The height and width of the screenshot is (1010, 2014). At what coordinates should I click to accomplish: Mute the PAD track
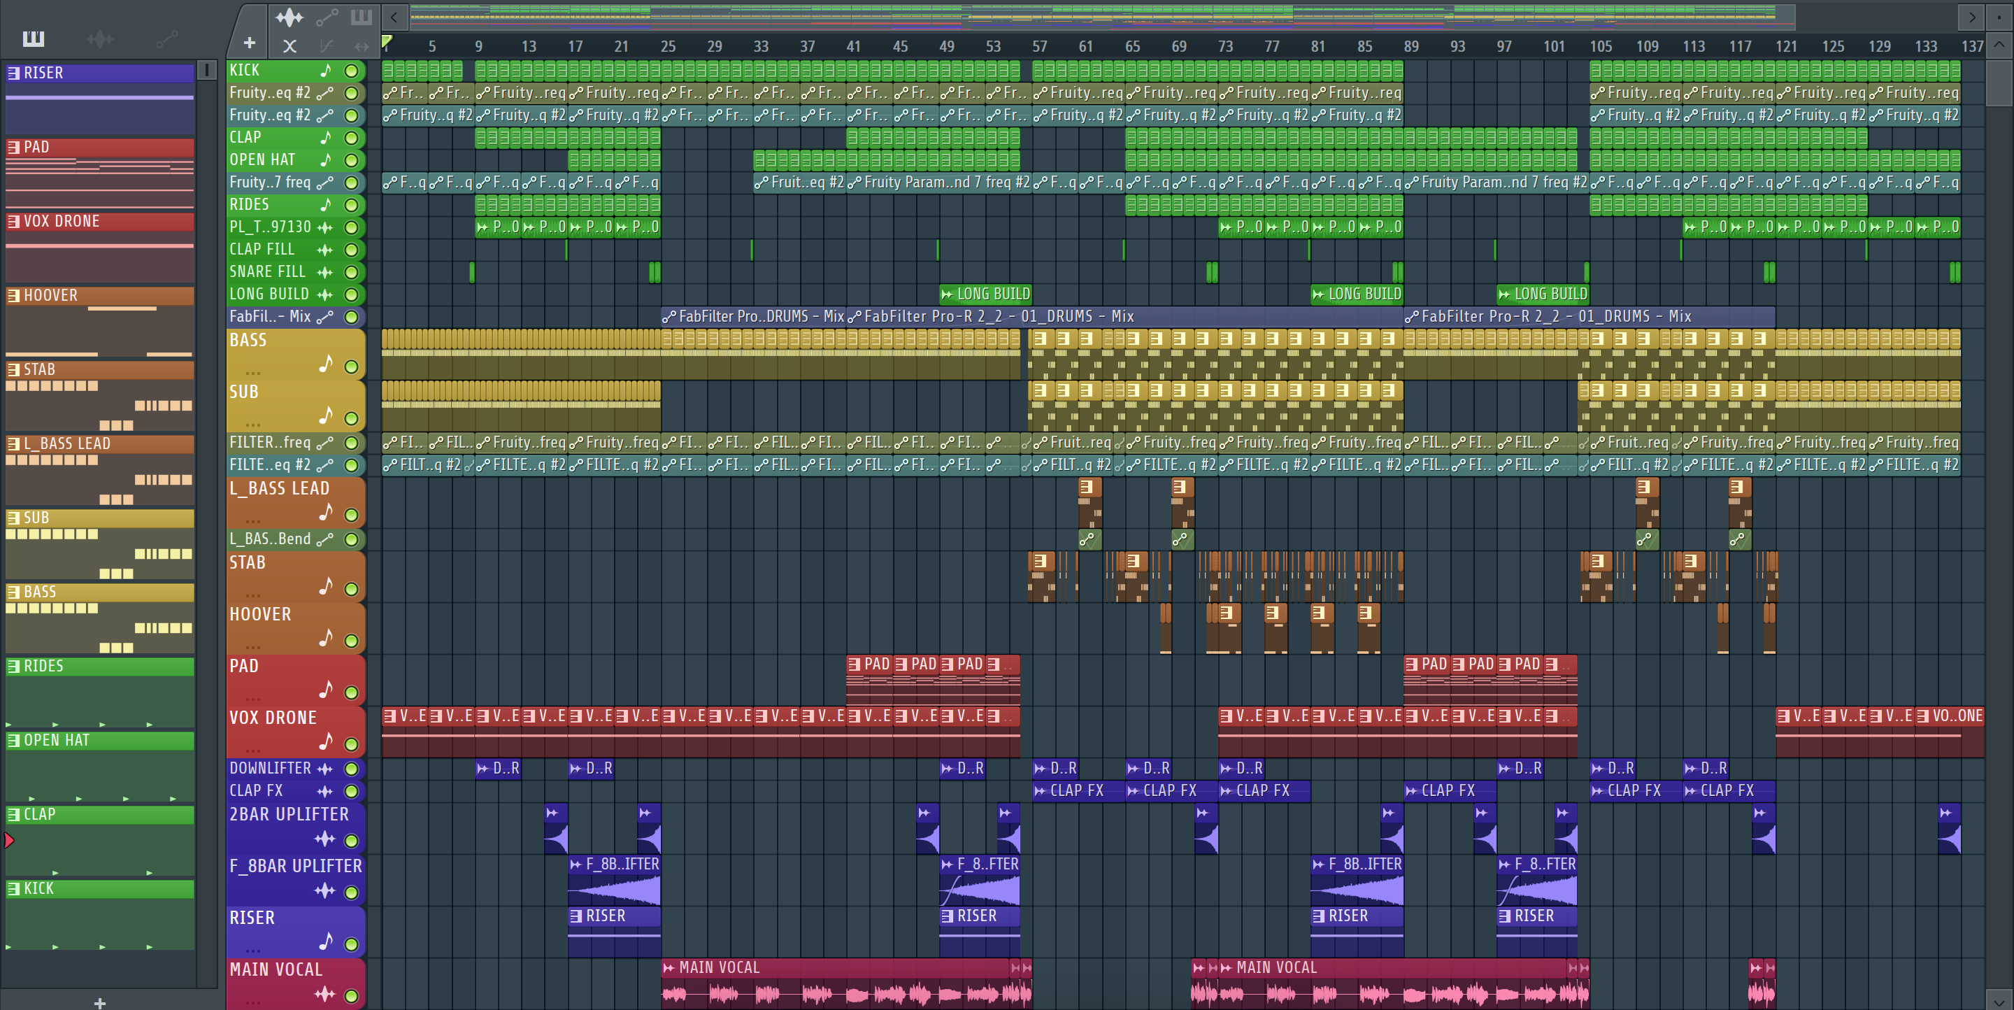click(352, 692)
